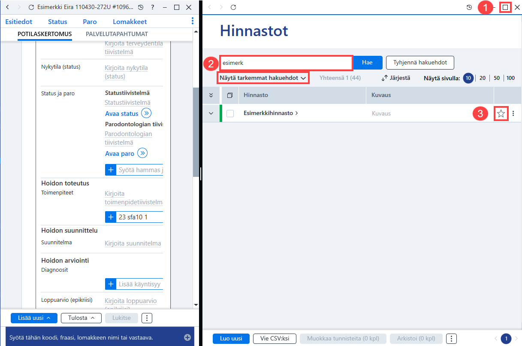Expand all rows with double chevron
Image resolution: width=522 pixels, height=346 pixels.
(x=211, y=95)
